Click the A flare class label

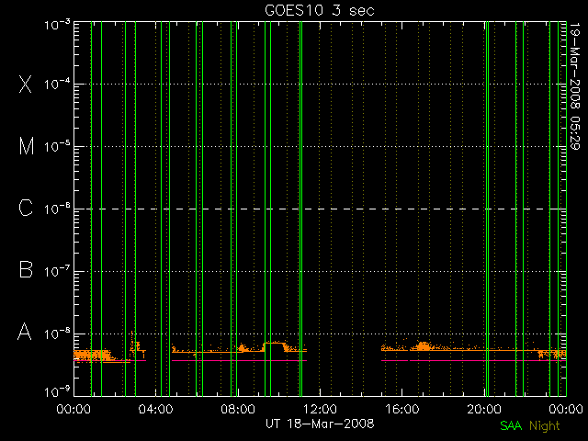coord(25,332)
